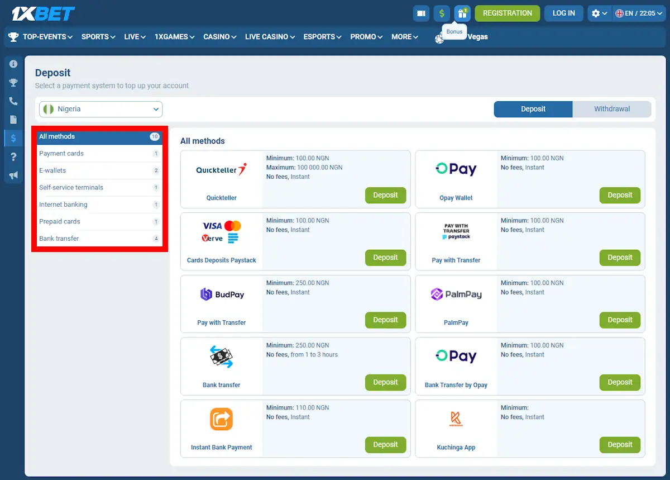Open the CASINO menu
Viewport: 670px width, 480px height.
pyautogui.click(x=219, y=37)
